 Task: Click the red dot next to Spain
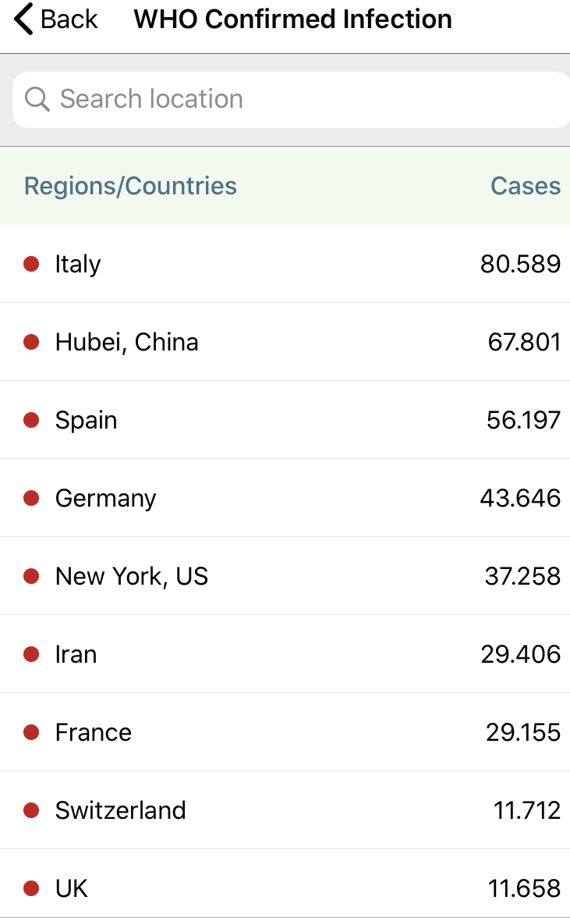coord(31,420)
